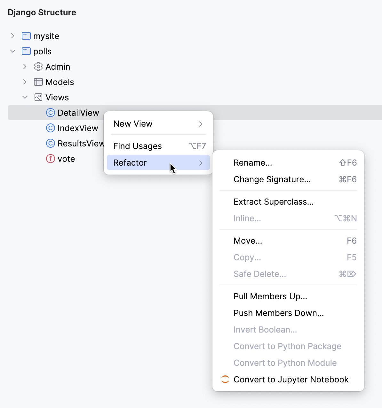Expand the mysite node

click(12, 36)
